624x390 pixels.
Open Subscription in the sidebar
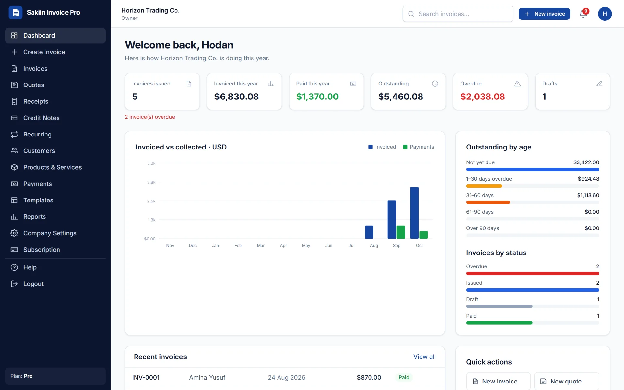coord(55,250)
